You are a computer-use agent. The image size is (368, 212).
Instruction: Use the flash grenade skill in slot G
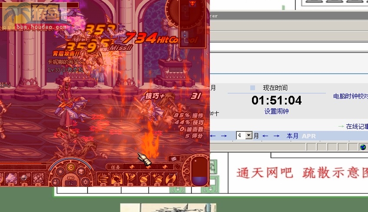(x=157, y=179)
